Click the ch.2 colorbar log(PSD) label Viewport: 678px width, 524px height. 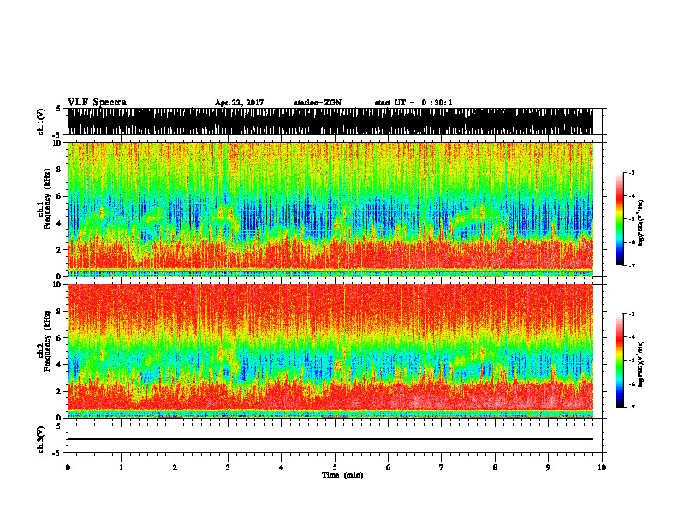(641, 365)
